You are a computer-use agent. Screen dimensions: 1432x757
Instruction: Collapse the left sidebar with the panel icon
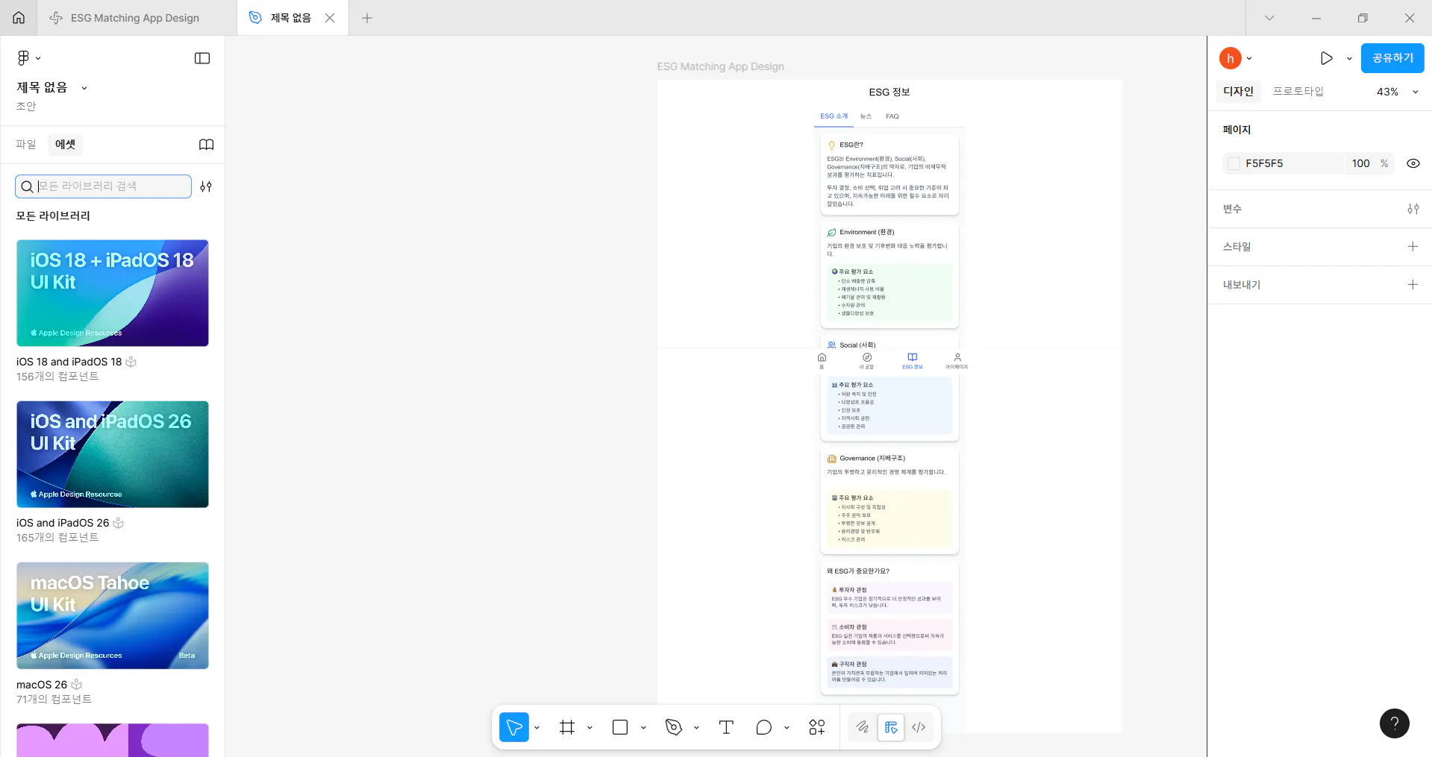pos(202,58)
